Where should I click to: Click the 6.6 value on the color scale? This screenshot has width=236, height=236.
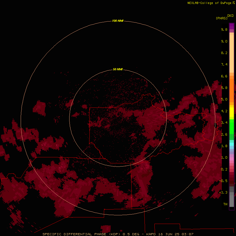[224, 76]
